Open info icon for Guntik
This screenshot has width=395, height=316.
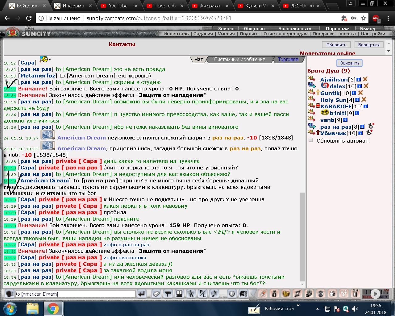click(354, 93)
